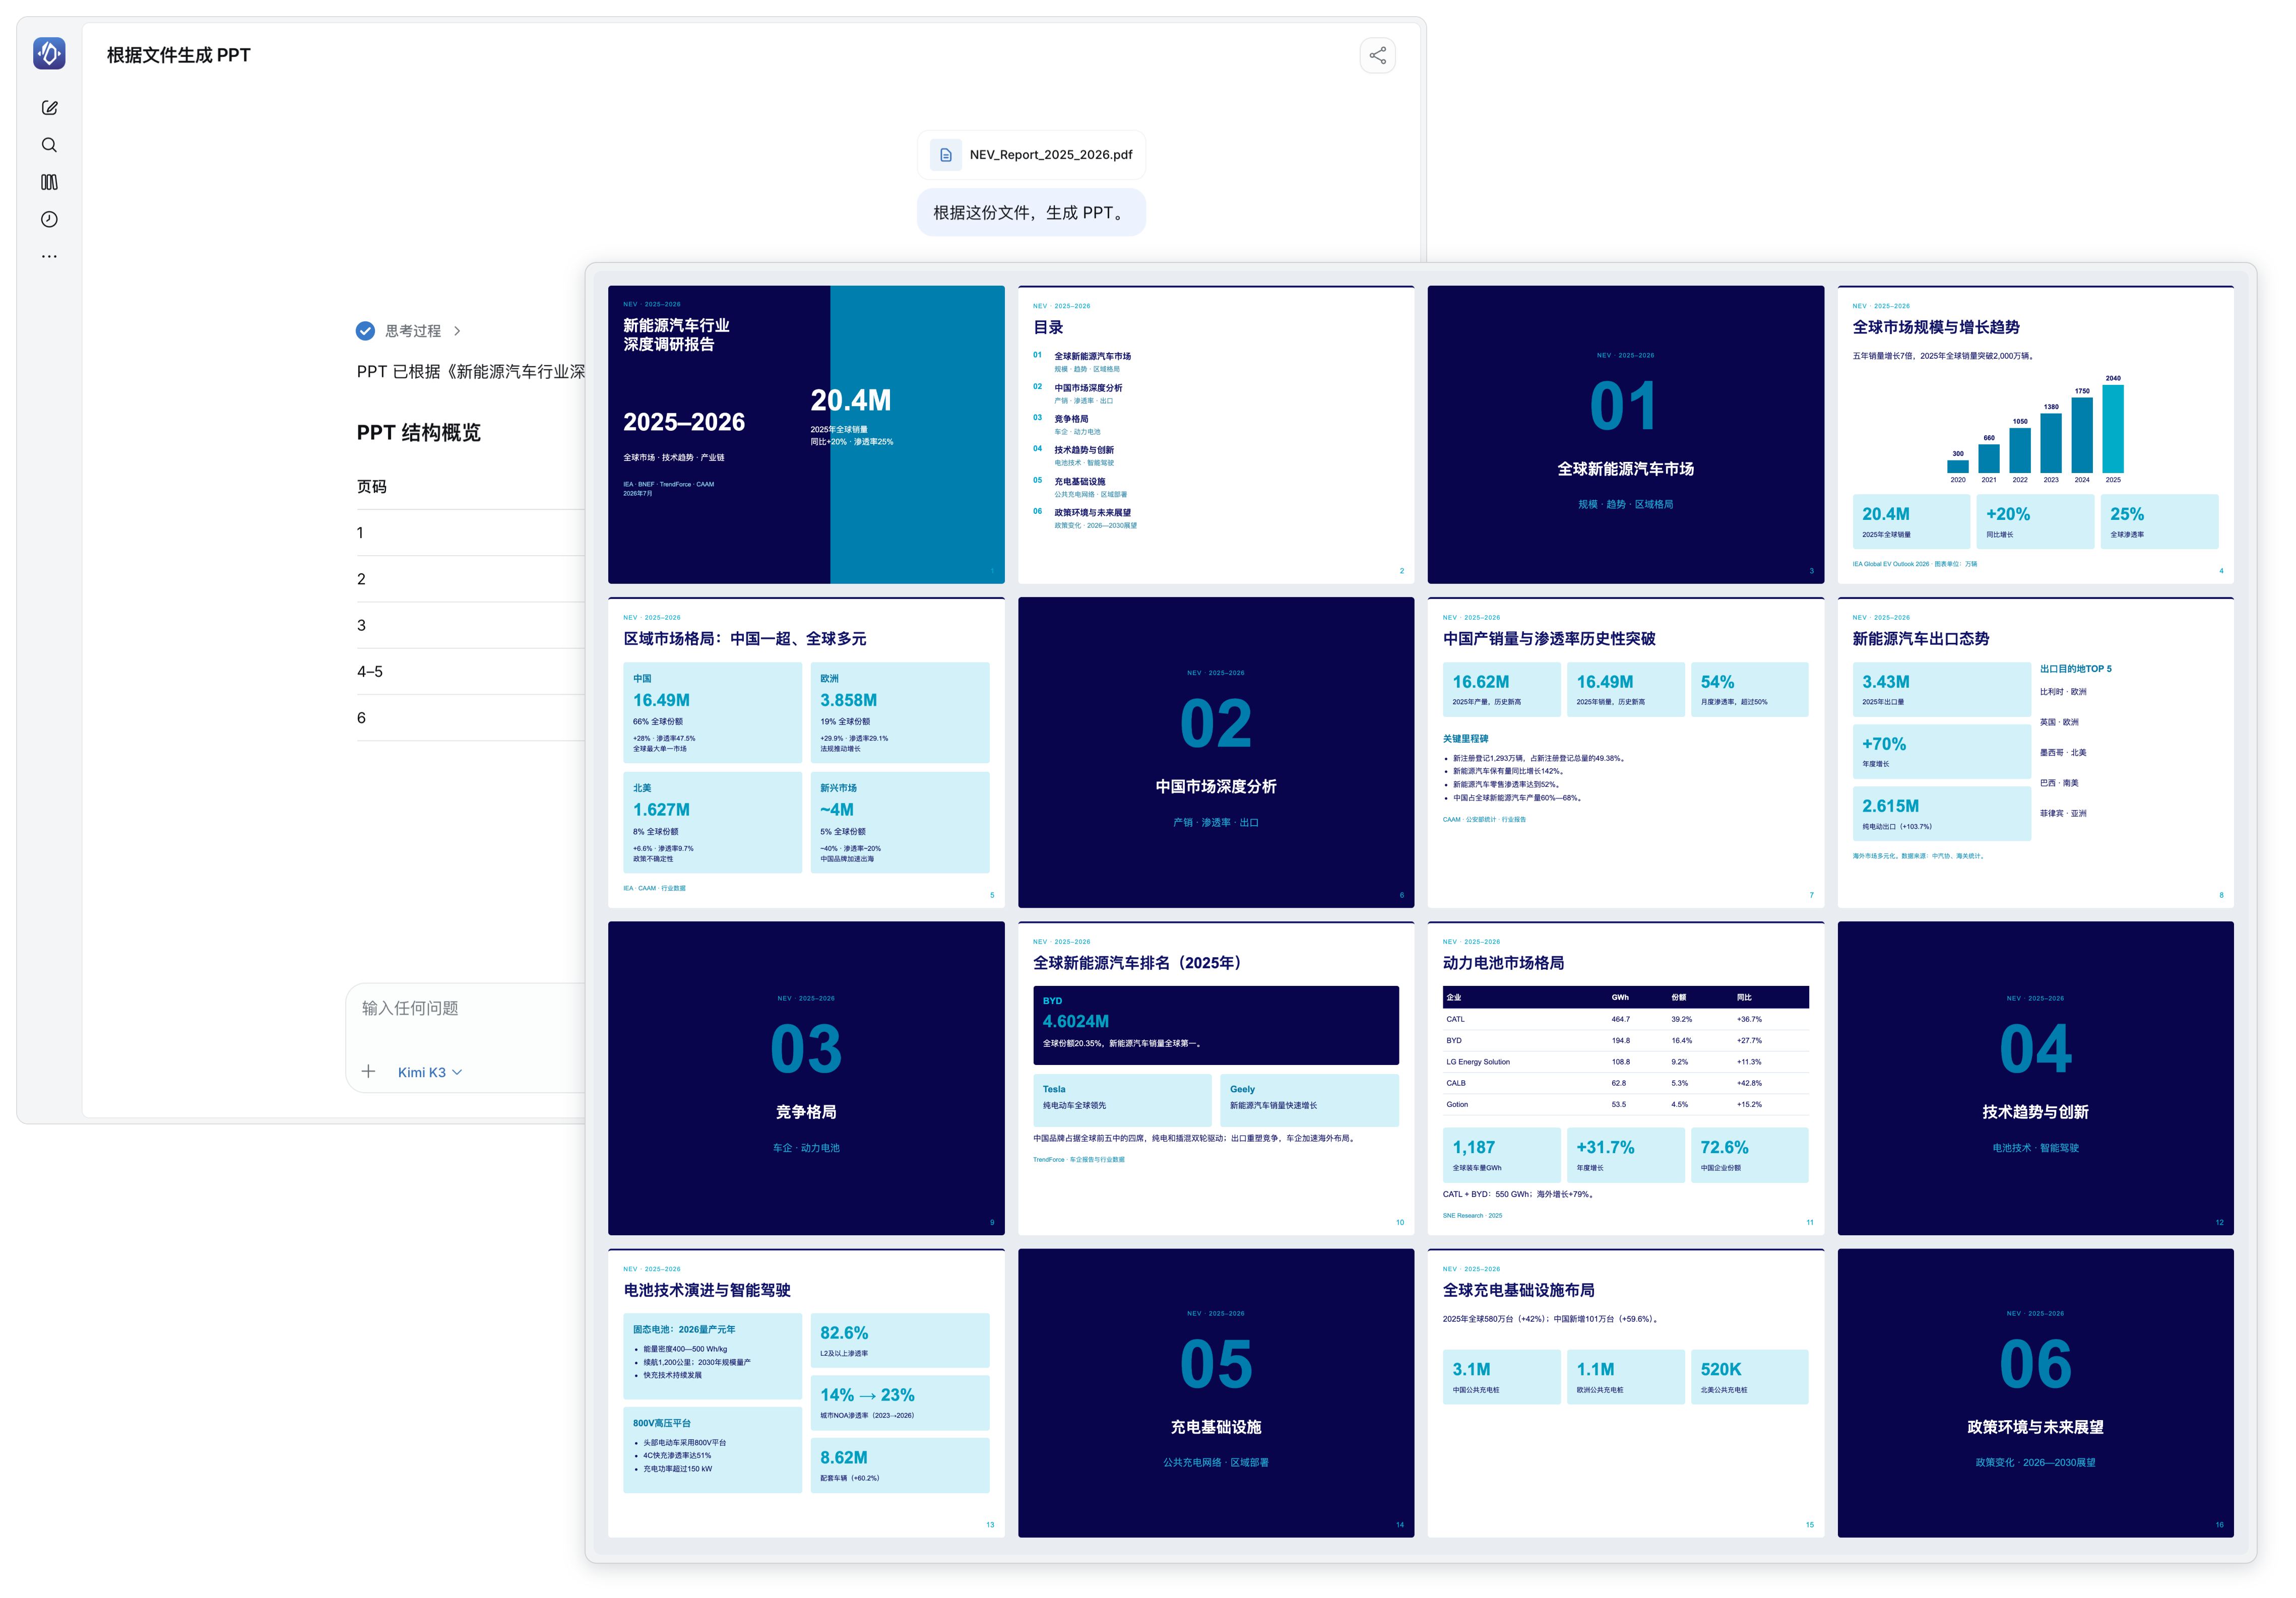Click the Tesla card on ranking slide

(1122, 1100)
